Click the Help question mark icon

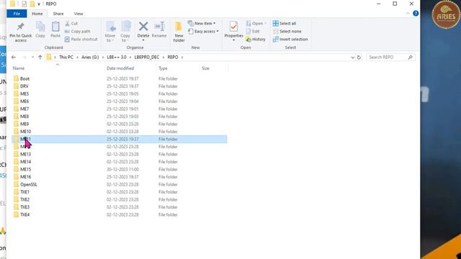(416, 14)
